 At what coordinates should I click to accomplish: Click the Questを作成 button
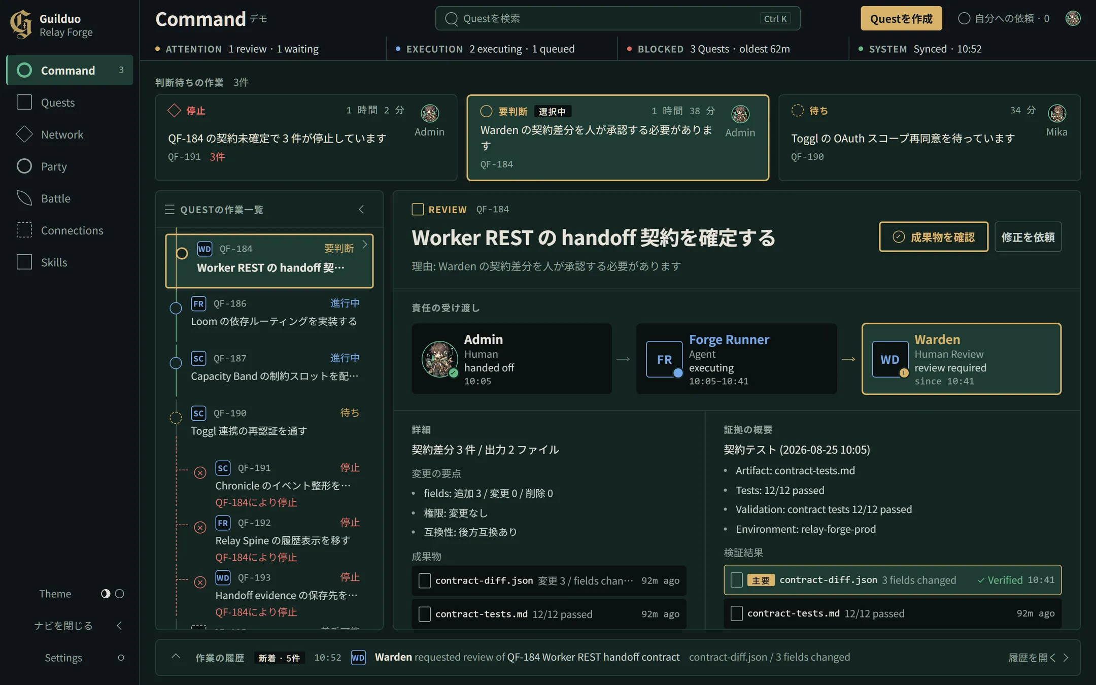click(901, 19)
